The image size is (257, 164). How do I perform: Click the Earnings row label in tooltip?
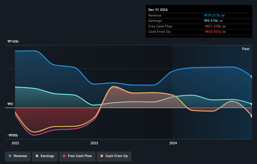pyautogui.click(x=155, y=21)
